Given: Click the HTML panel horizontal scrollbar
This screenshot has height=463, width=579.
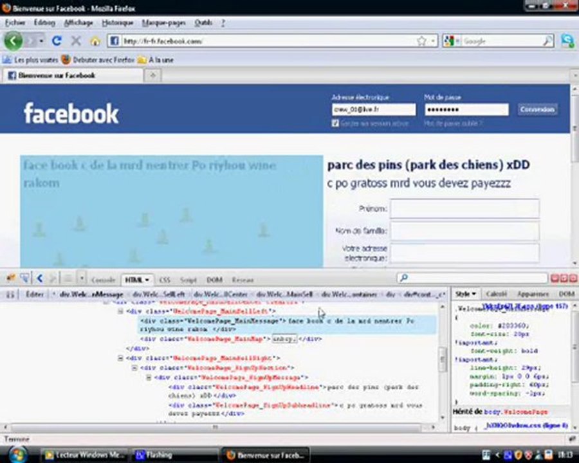Looking at the screenshot, I should click(x=216, y=428).
